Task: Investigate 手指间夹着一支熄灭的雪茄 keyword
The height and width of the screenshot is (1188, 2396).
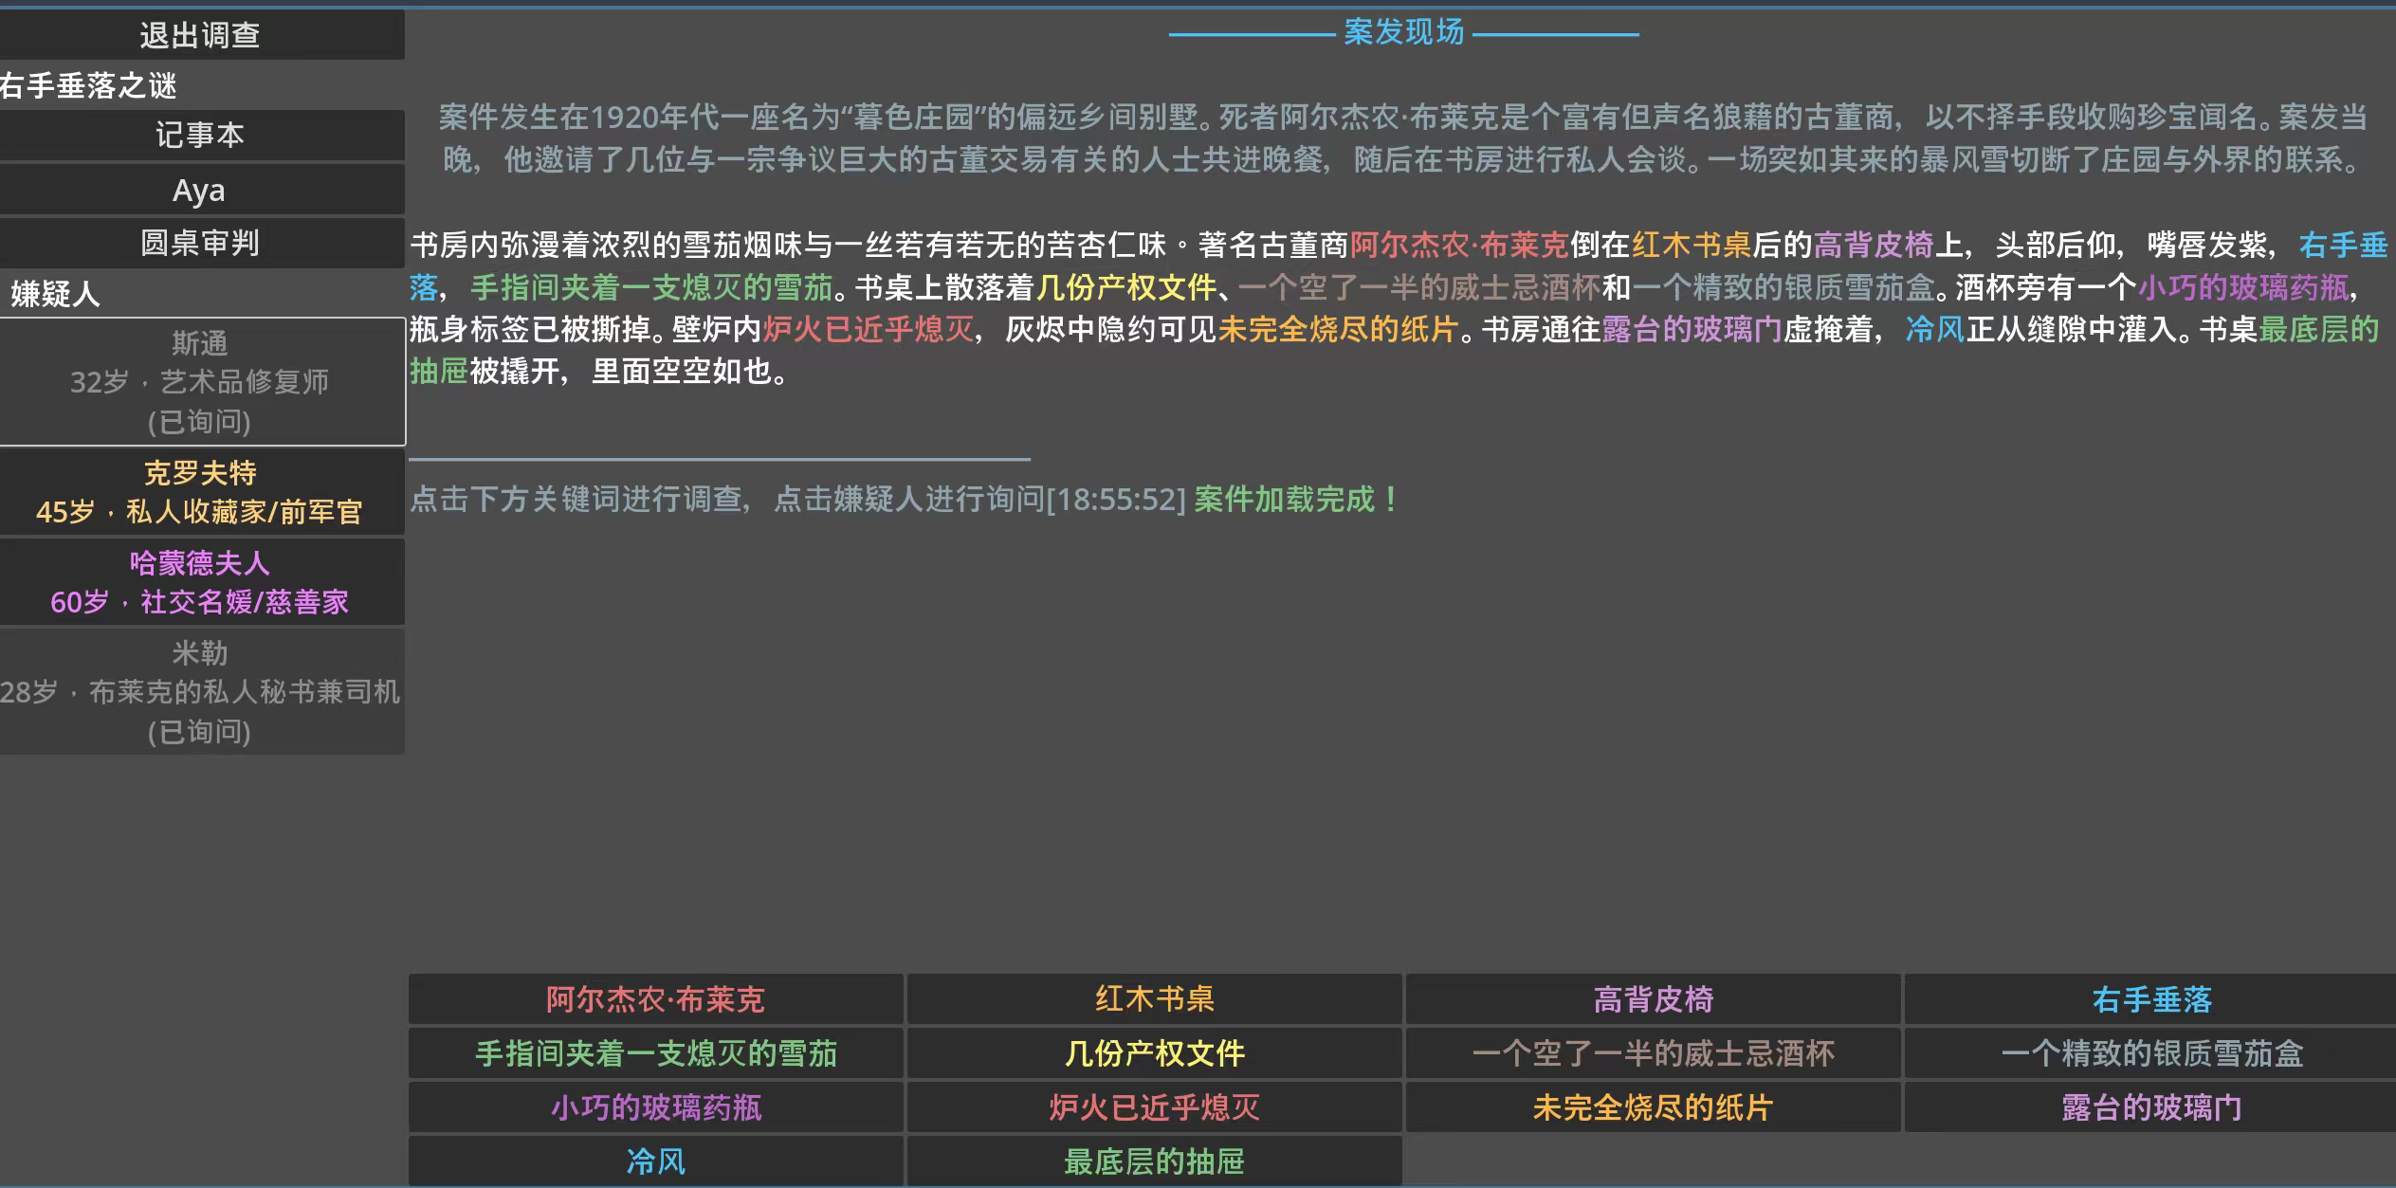Action: coord(655,1053)
